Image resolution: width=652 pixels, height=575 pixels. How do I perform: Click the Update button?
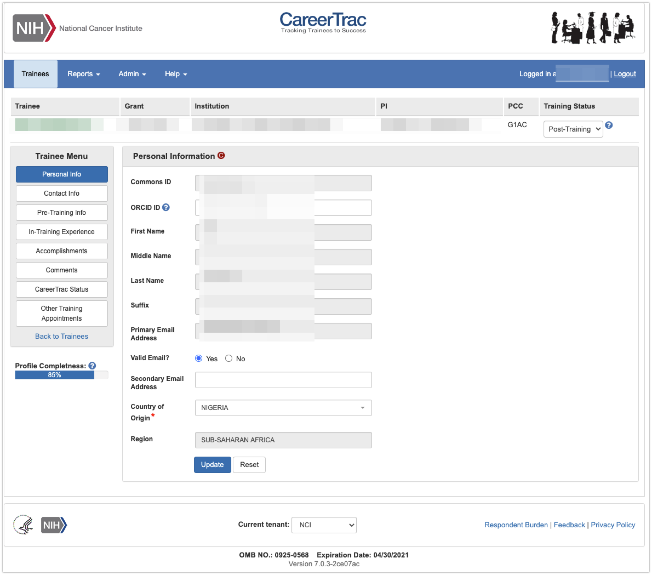click(x=212, y=465)
